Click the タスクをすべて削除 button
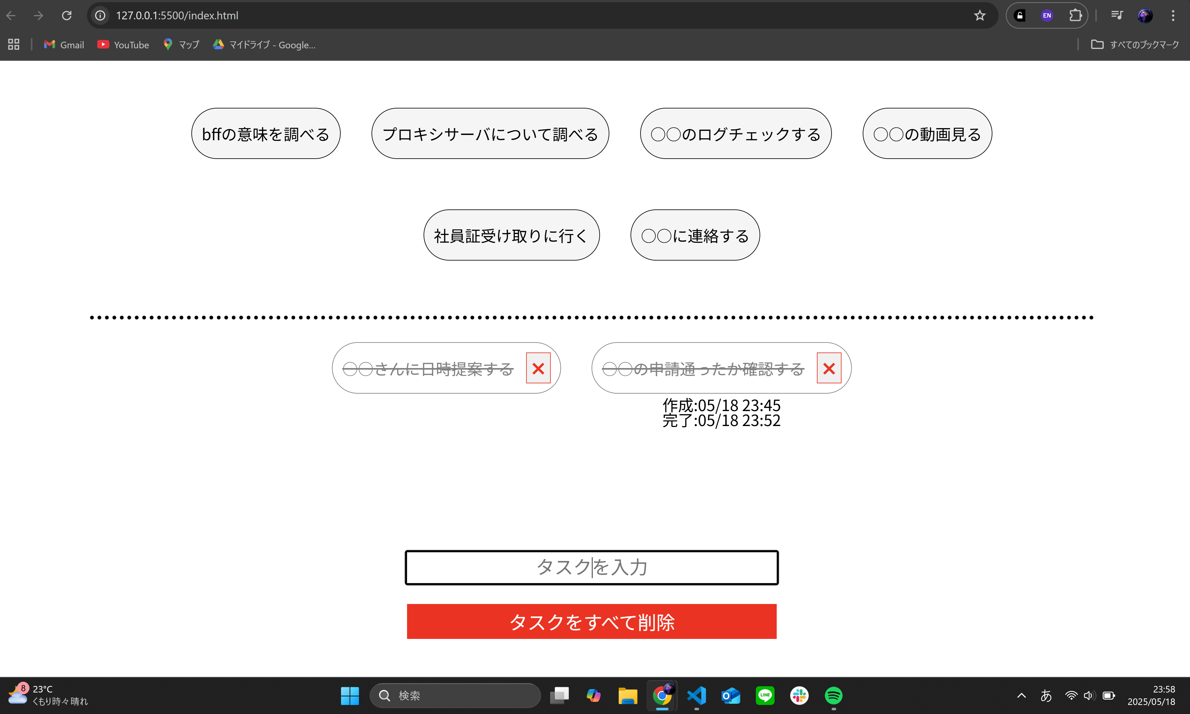The width and height of the screenshot is (1190, 714). [x=591, y=621]
